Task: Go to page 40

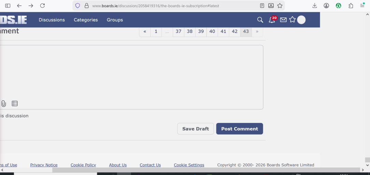Action: (212, 32)
